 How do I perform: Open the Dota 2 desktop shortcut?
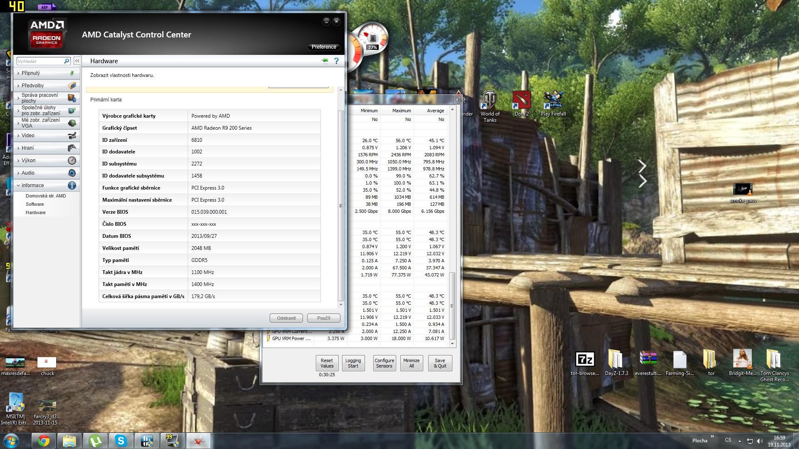point(522,104)
